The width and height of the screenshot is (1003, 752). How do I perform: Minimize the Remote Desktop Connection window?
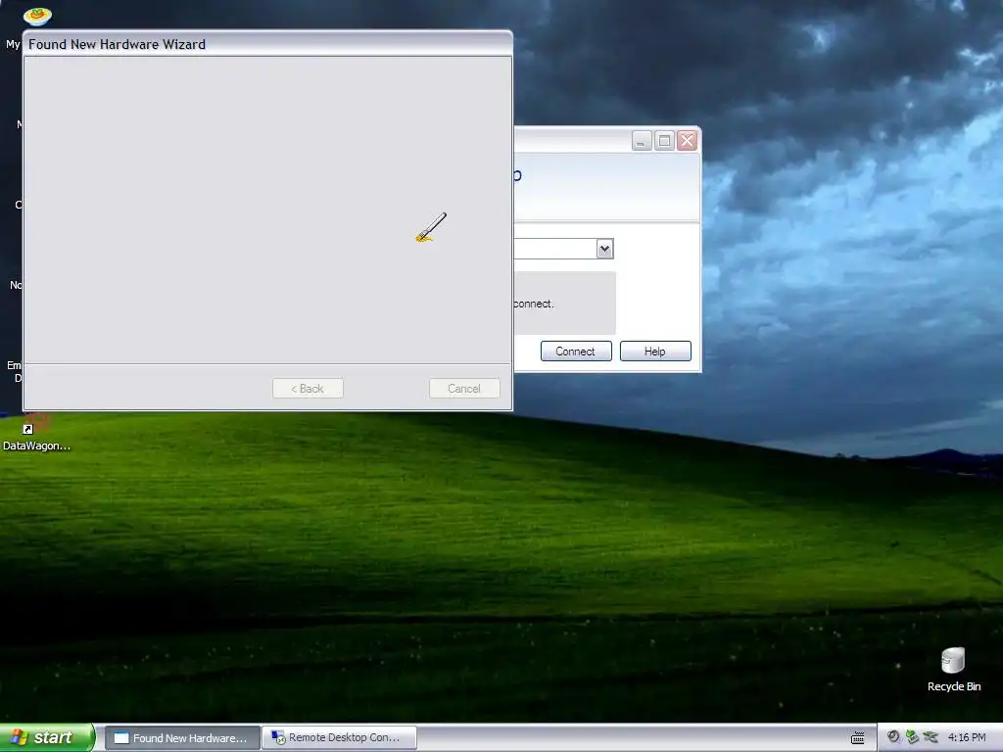(x=642, y=141)
